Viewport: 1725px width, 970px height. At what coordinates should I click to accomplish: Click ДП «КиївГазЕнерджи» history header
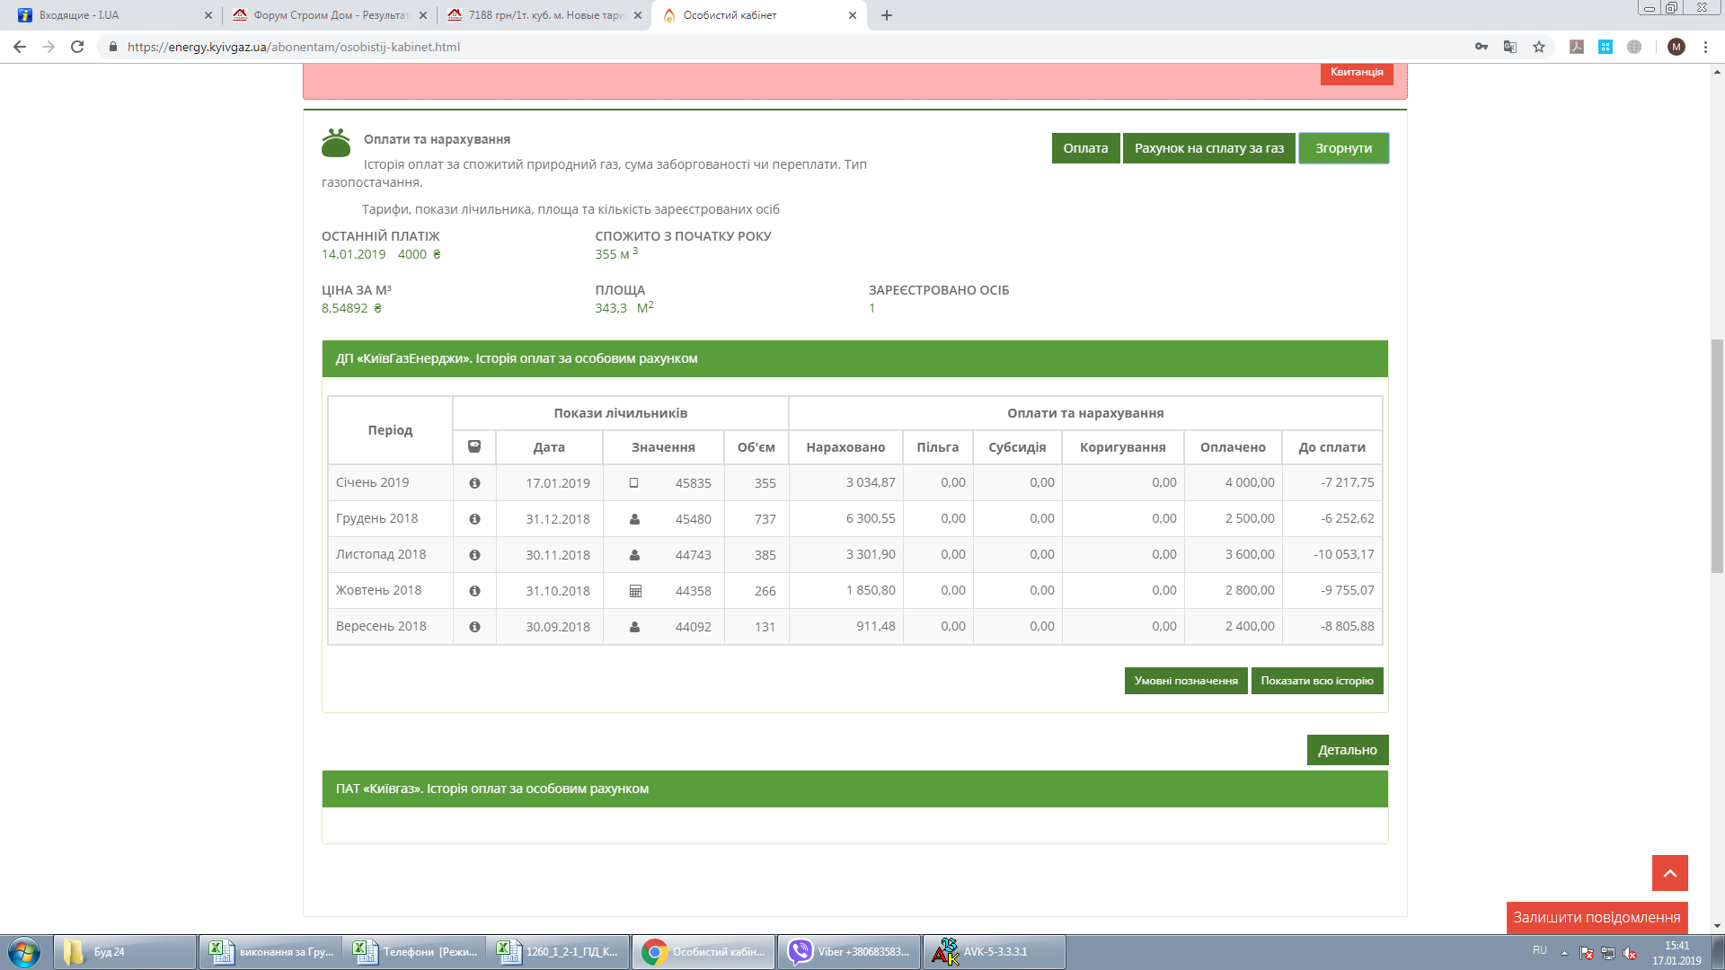[854, 358]
